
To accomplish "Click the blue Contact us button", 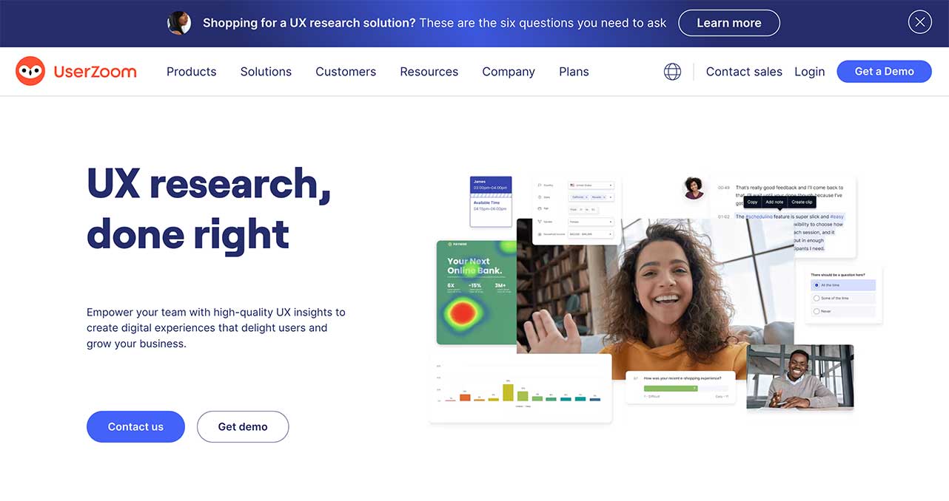I will (x=135, y=426).
